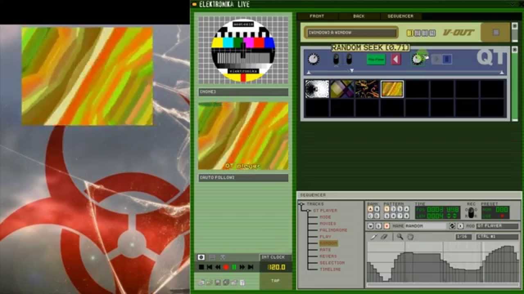Screen dimensions: 524x294
Task: Select V-OUT channel 4 button
Action: (x=432, y=33)
